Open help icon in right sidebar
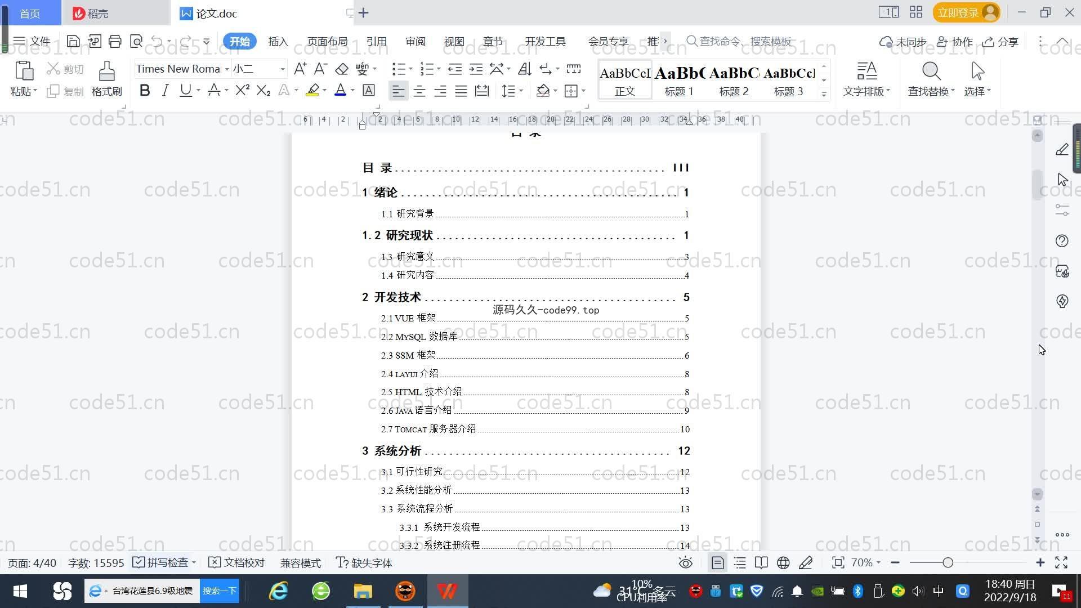1081x608 pixels. (x=1062, y=241)
